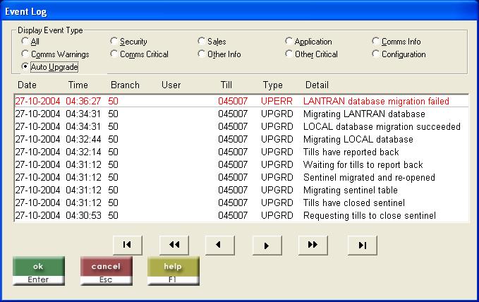Select the 'Waiting for tills to report back' row
Viewport: 479px width, 302px height.
pos(241,164)
